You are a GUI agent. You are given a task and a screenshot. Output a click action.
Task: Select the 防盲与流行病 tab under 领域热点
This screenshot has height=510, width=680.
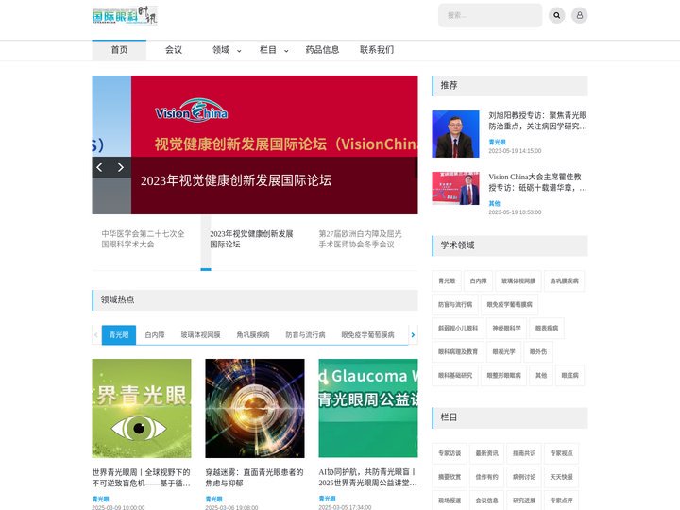(x=305, y=334)
